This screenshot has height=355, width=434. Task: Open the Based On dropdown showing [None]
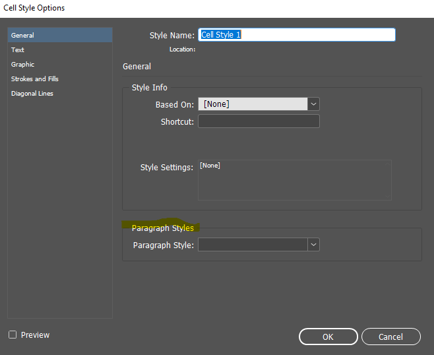coord(253,104)
